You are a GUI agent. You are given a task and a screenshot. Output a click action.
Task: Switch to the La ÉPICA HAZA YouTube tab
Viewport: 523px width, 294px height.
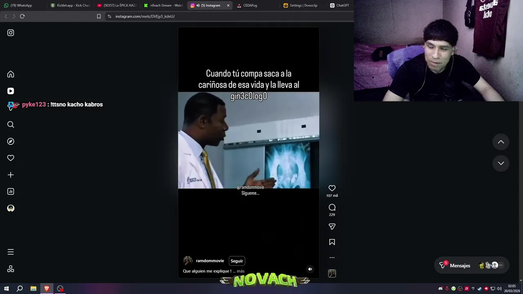click(x=117, y=5)
